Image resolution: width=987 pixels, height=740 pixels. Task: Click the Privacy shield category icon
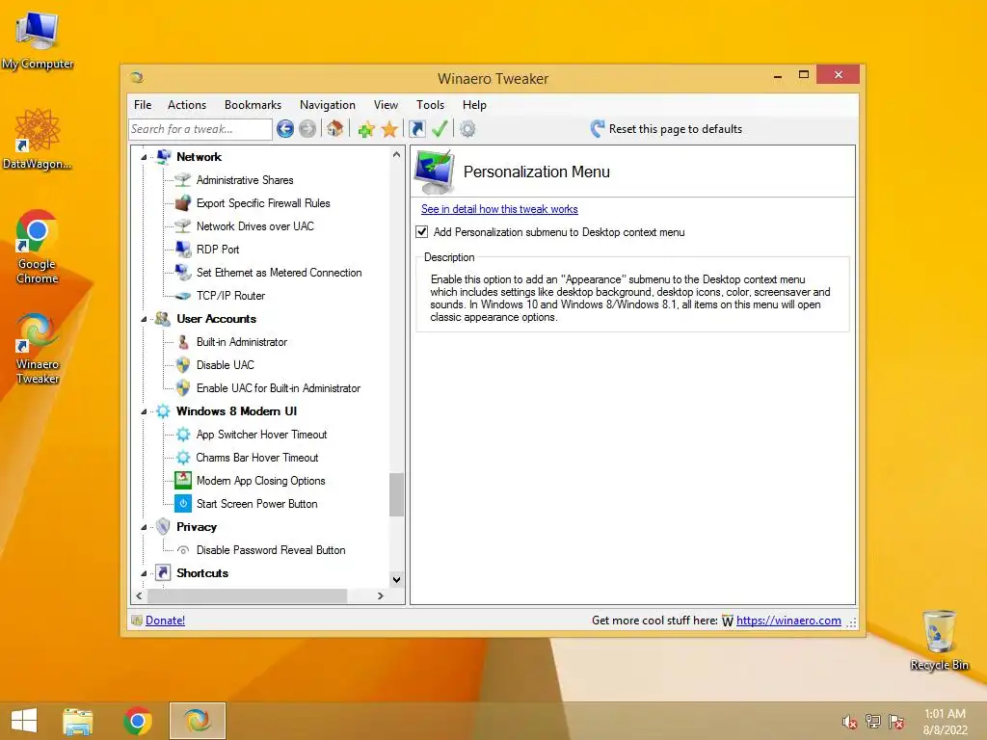click(163, 527)
